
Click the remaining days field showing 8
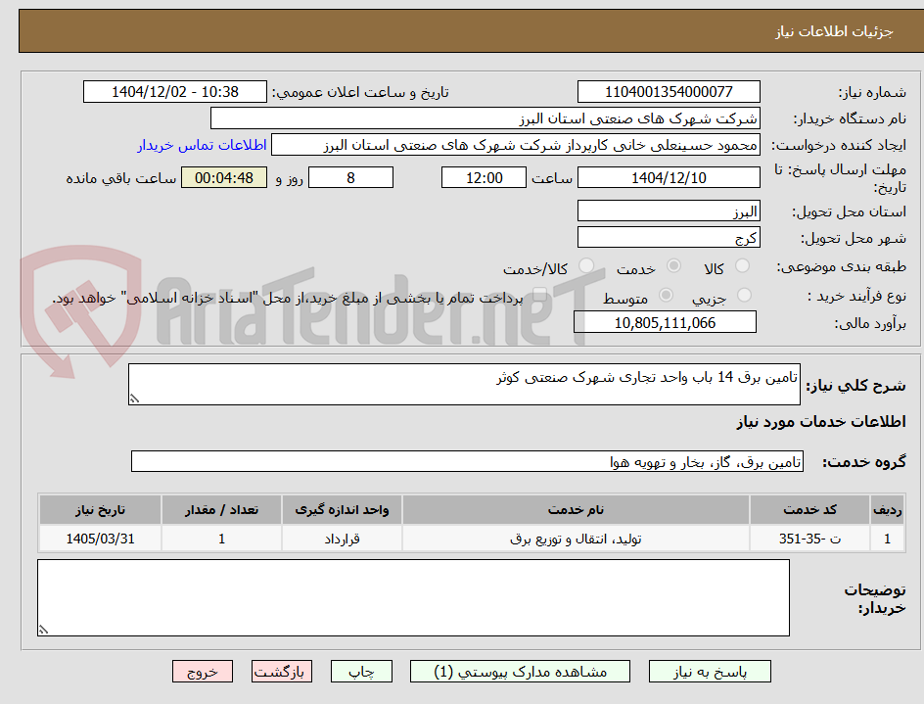(350, 177)
